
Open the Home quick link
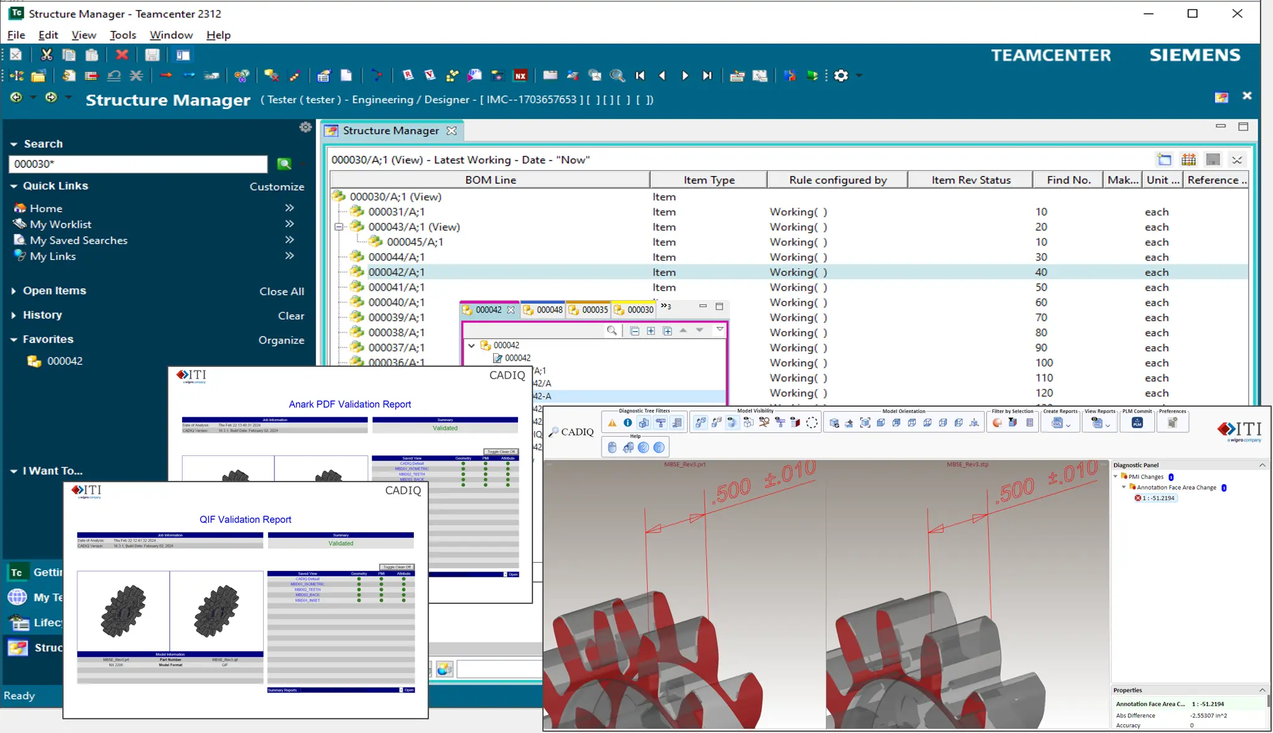point(46,208)
